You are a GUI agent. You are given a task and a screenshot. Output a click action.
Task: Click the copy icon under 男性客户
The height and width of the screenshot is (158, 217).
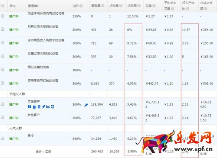(34, 107)
